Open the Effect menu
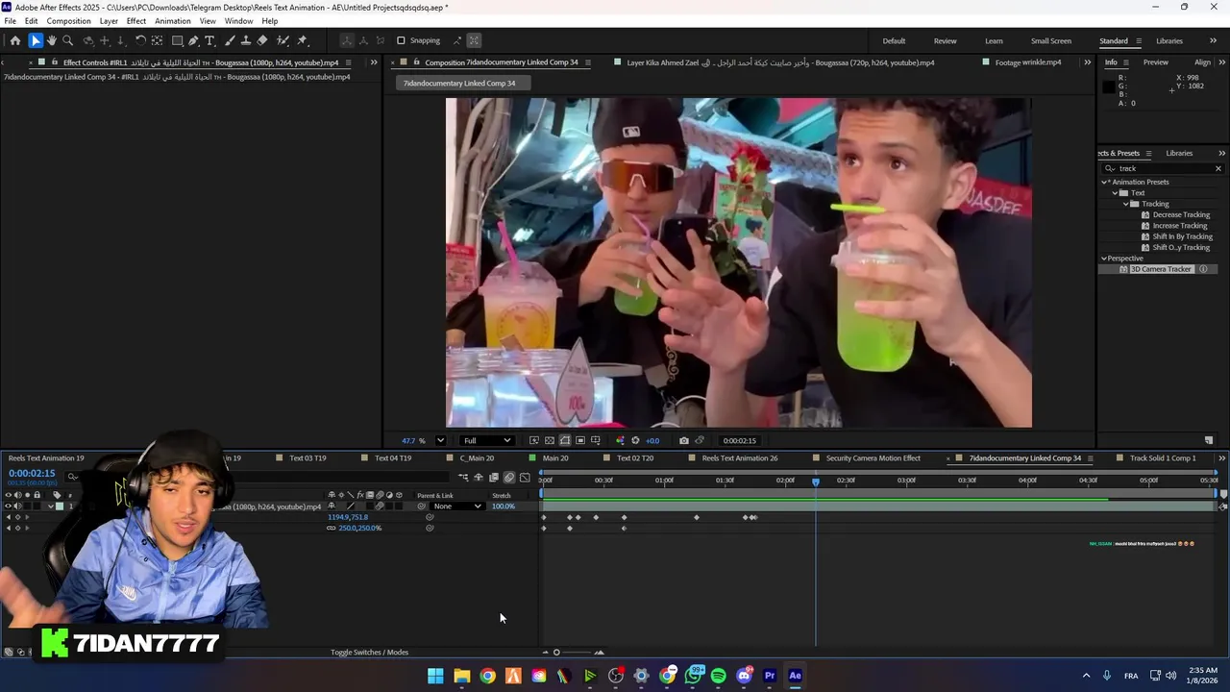This screenshot has width=1230, height=692. pyautogui.click(x=136, y=21)
